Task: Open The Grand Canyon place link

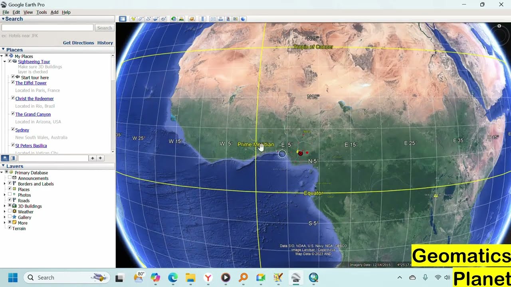Action: point(33,114)
